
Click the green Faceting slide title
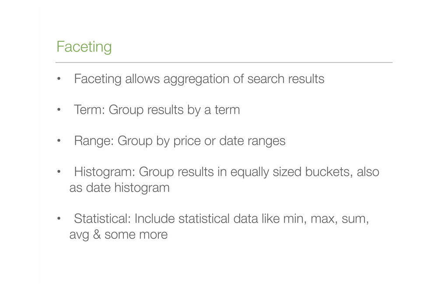(x=84, y=47)
